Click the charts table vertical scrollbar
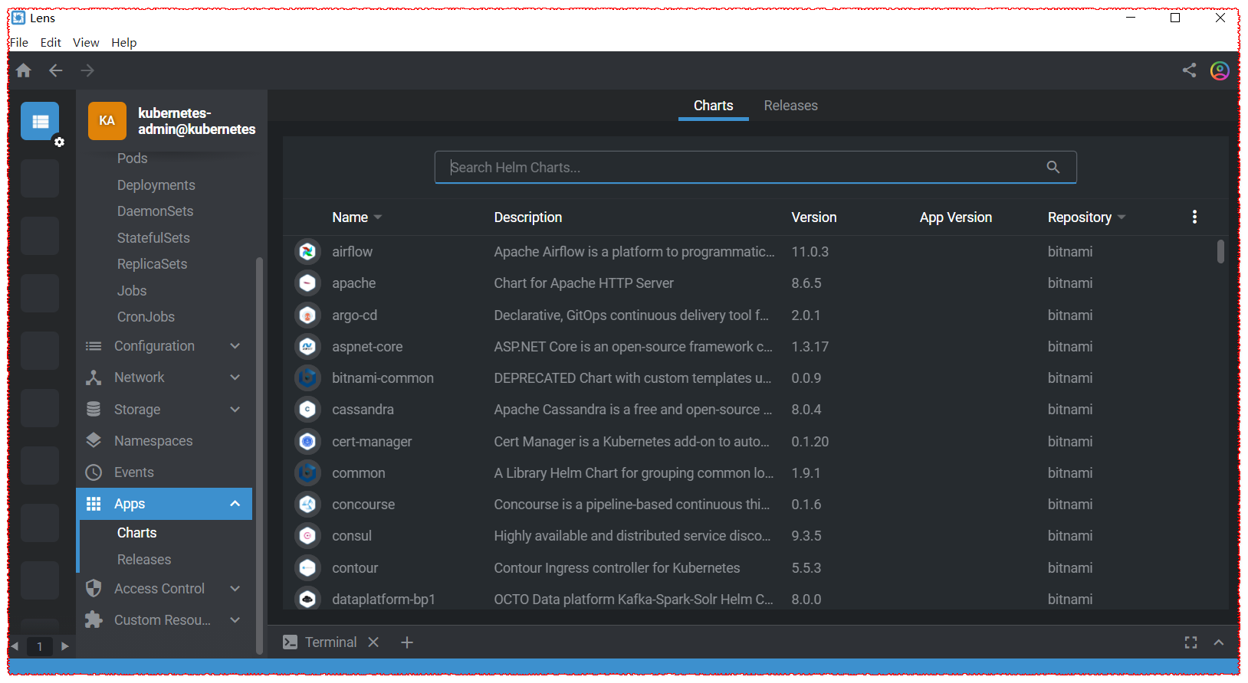1248x683 pixels. point(1220,251)
